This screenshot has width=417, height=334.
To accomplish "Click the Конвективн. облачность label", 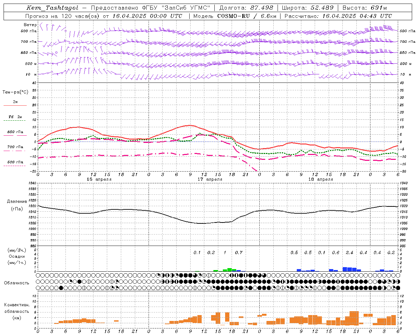I will click(17, 308).
